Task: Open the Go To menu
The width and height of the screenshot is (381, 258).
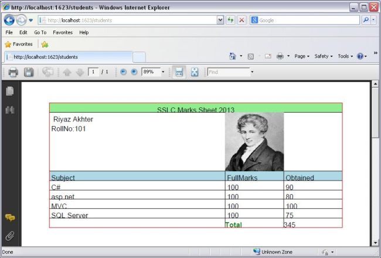Action: coord(40,32)
